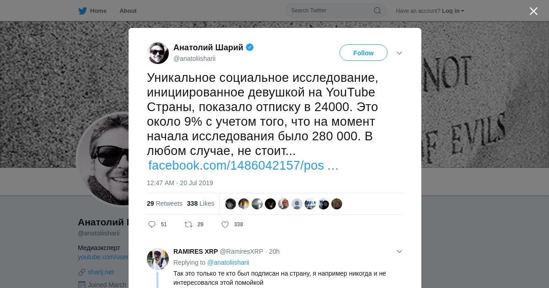Viewport: 549px width, 288px height.
Task: Click in the Search Twitter field
Action: [x=331, y=11]
